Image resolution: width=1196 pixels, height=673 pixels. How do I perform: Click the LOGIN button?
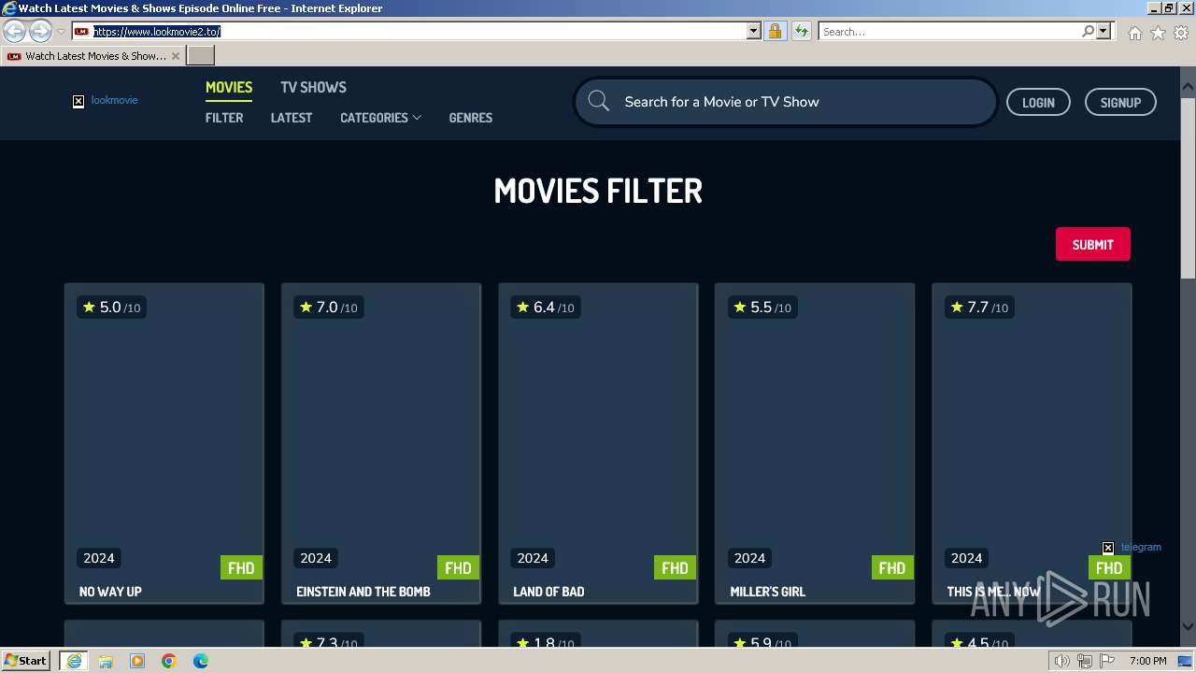coord(1038,102)
